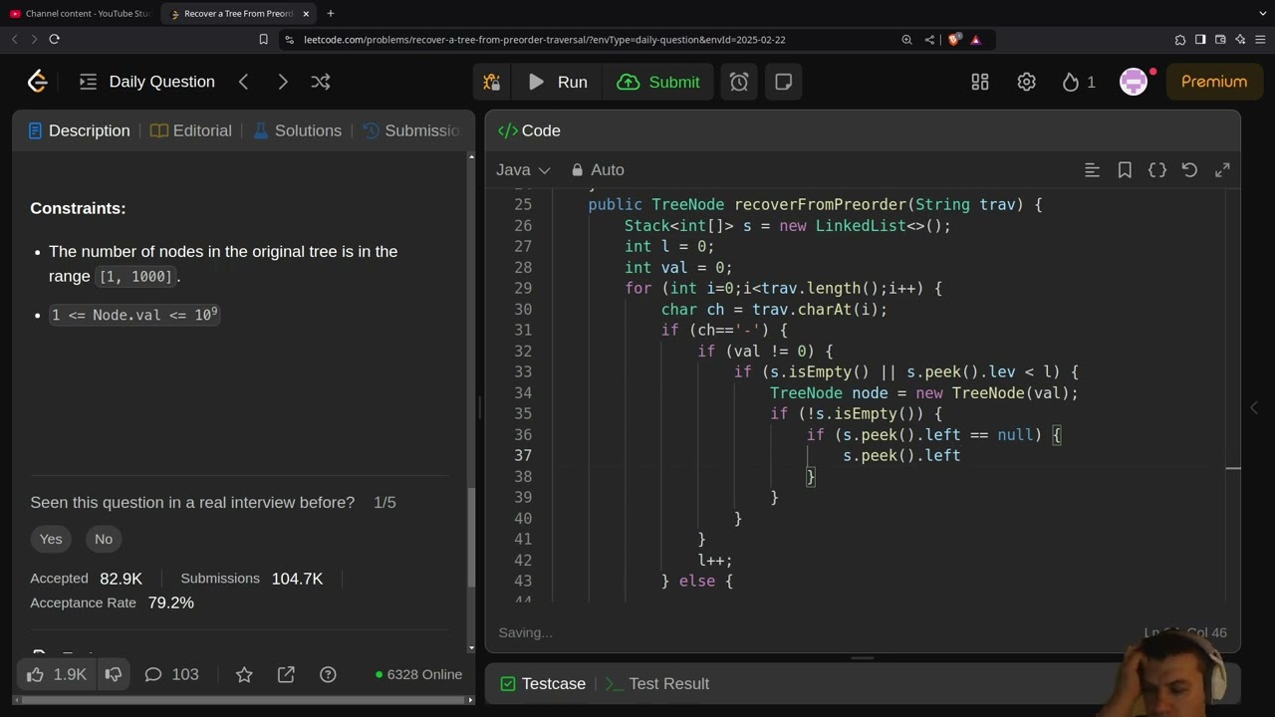This screenshot has width=1275, height=717.
Task: Open the Test Result tab
Action: (x=657, y=684)
